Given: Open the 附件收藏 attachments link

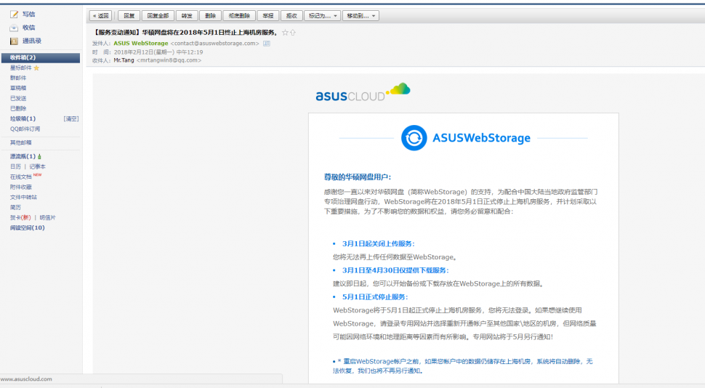Looking at the screenshot, I should coord(20,187).
